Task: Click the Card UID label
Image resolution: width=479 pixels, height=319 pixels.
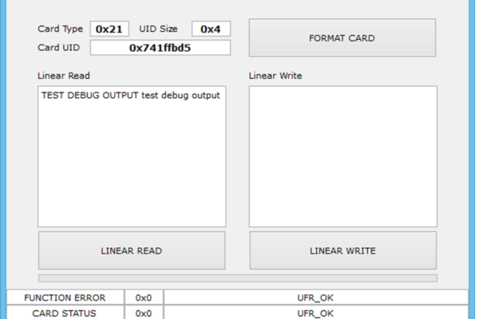Action: click(58, 48)
